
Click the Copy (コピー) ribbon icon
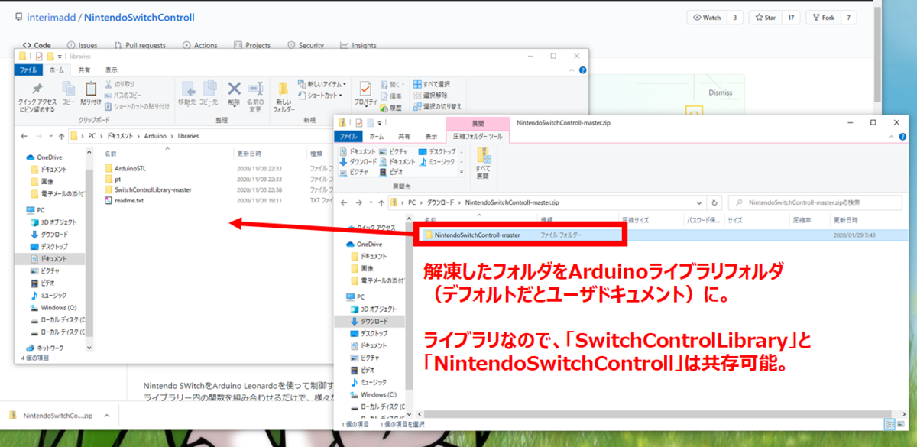pyautogui.click(x=68, y=93)
